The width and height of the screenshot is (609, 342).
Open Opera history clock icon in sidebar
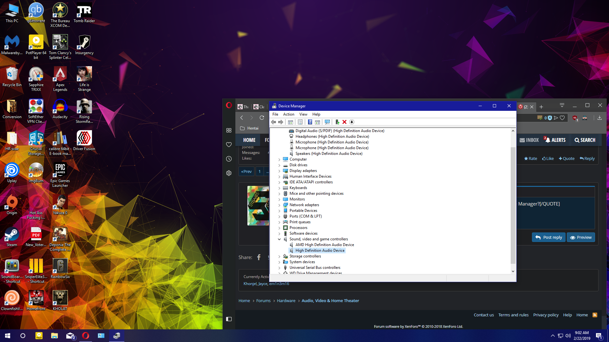tap(229, 159)
